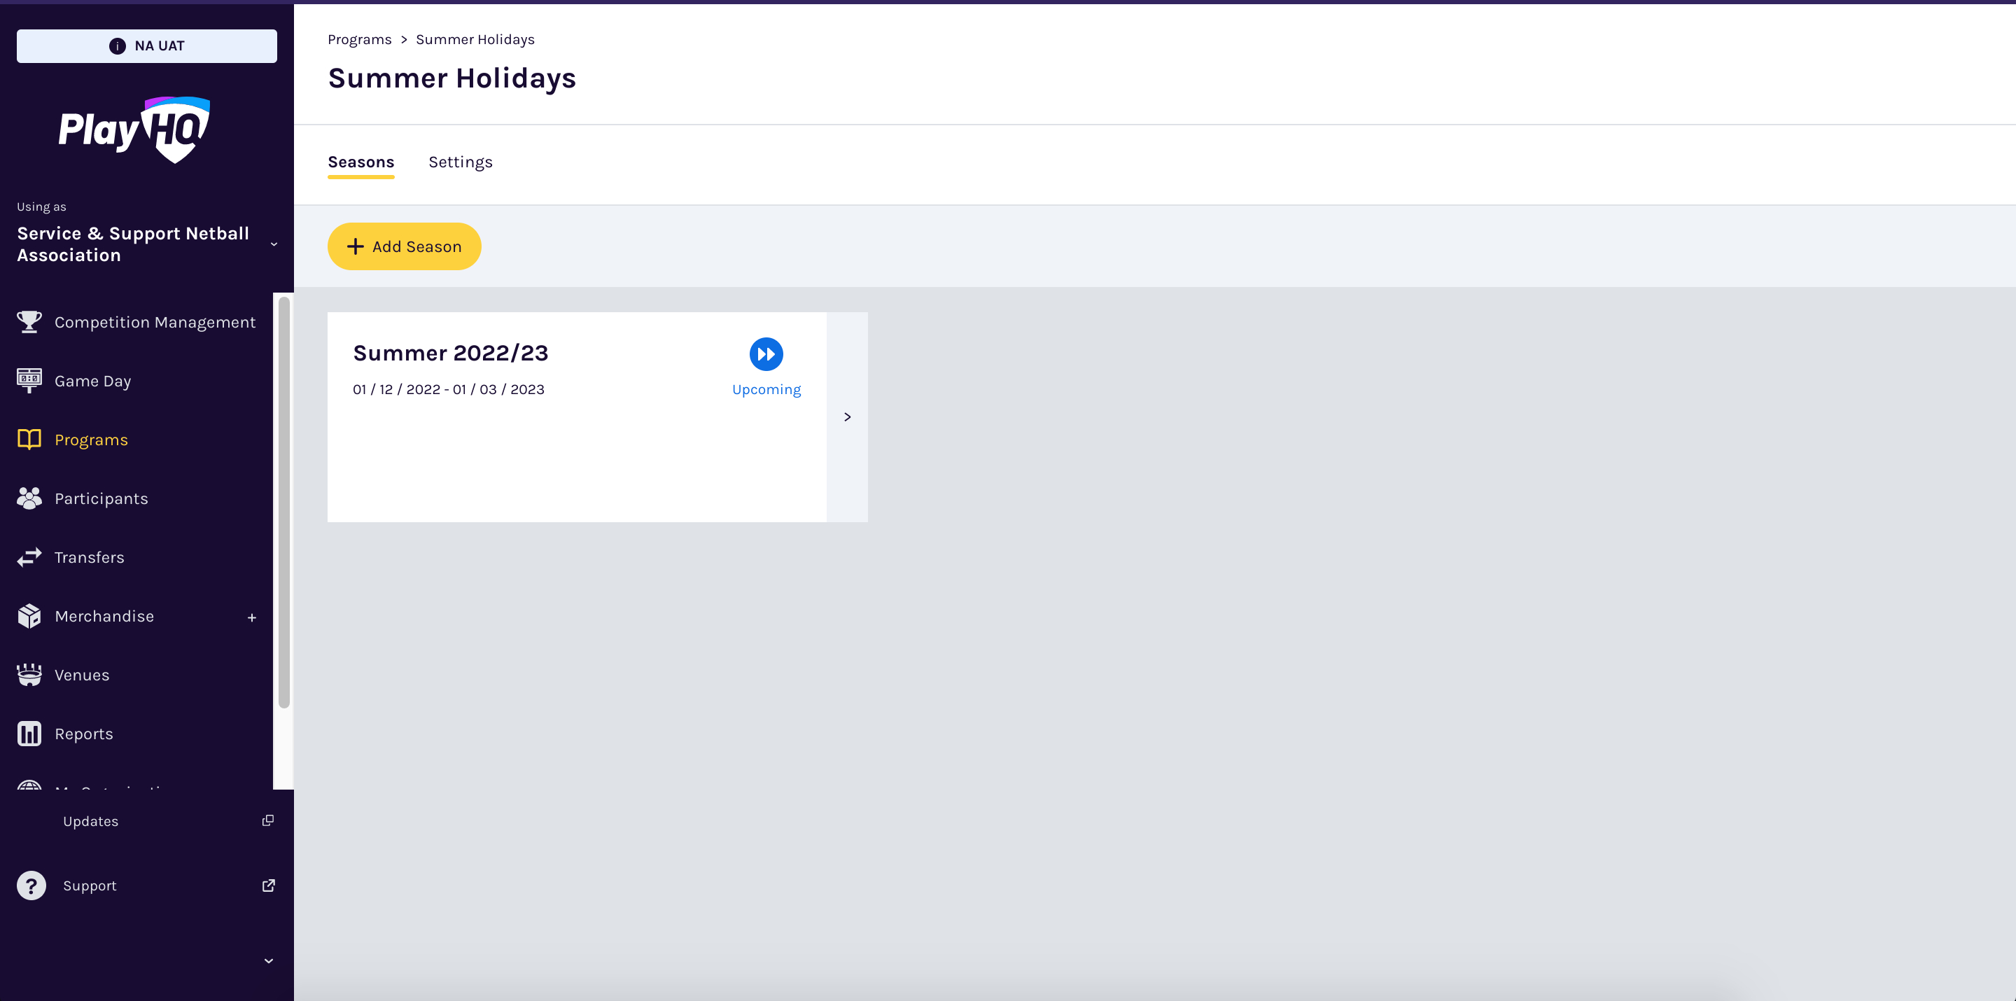This screenshot has height=1001, width=2016.
Task: Open the Merchandise box icon
Action: tap(29, 616)
